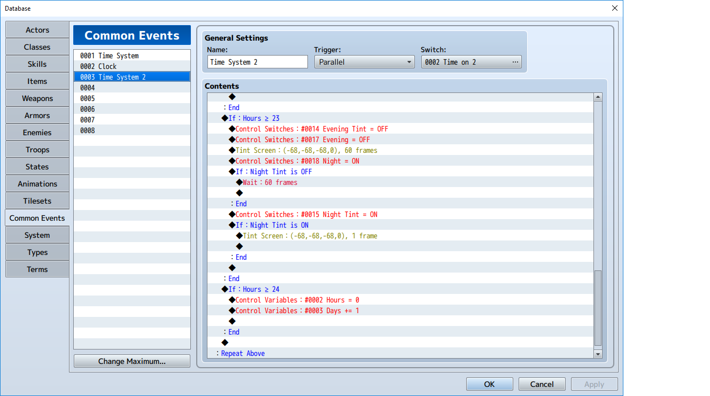Select Control Variables #0002 Hours = 0
The height and width of the screenshot is (396, 710).
click(401, 300)
